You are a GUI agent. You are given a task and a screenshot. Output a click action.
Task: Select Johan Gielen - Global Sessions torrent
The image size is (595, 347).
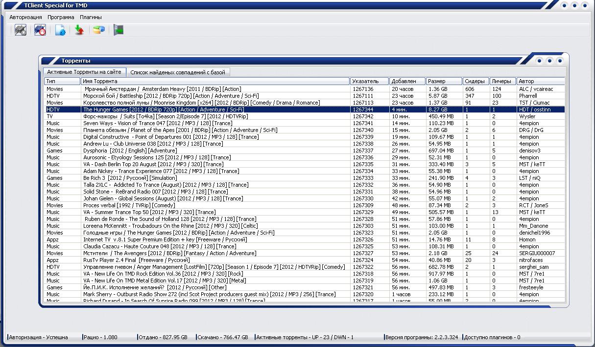point(304,198)
